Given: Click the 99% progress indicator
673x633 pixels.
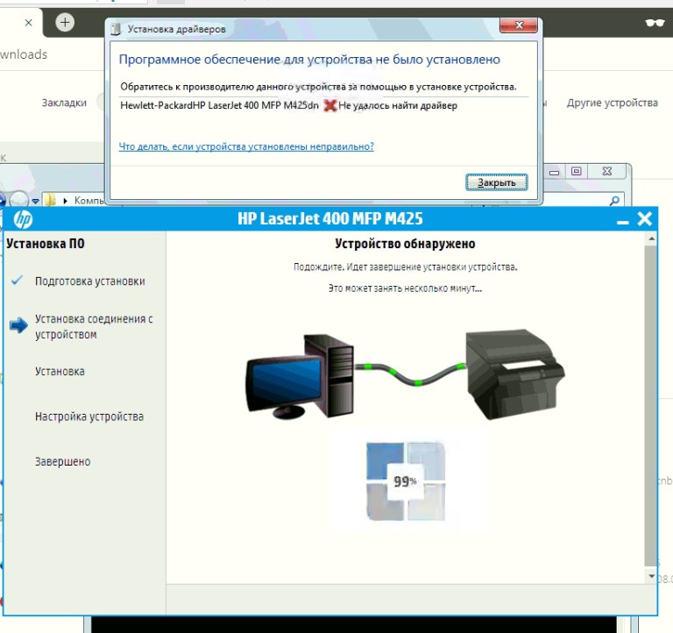Looking at the screenshot, I should 406,481.
